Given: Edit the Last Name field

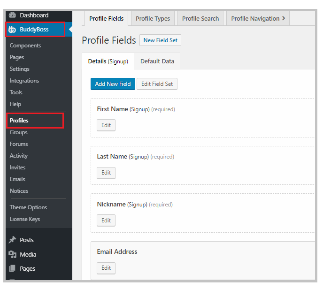Looking at the screenshot, I should click(106, 173).
